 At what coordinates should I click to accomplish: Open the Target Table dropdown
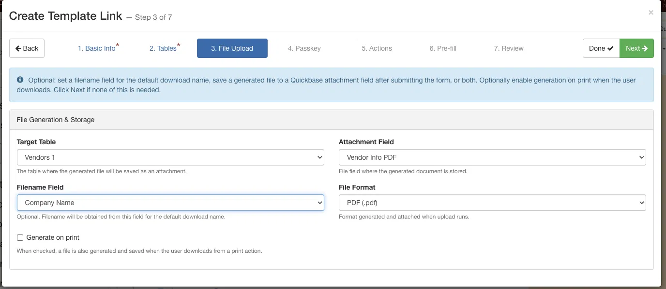coord(170,157)
